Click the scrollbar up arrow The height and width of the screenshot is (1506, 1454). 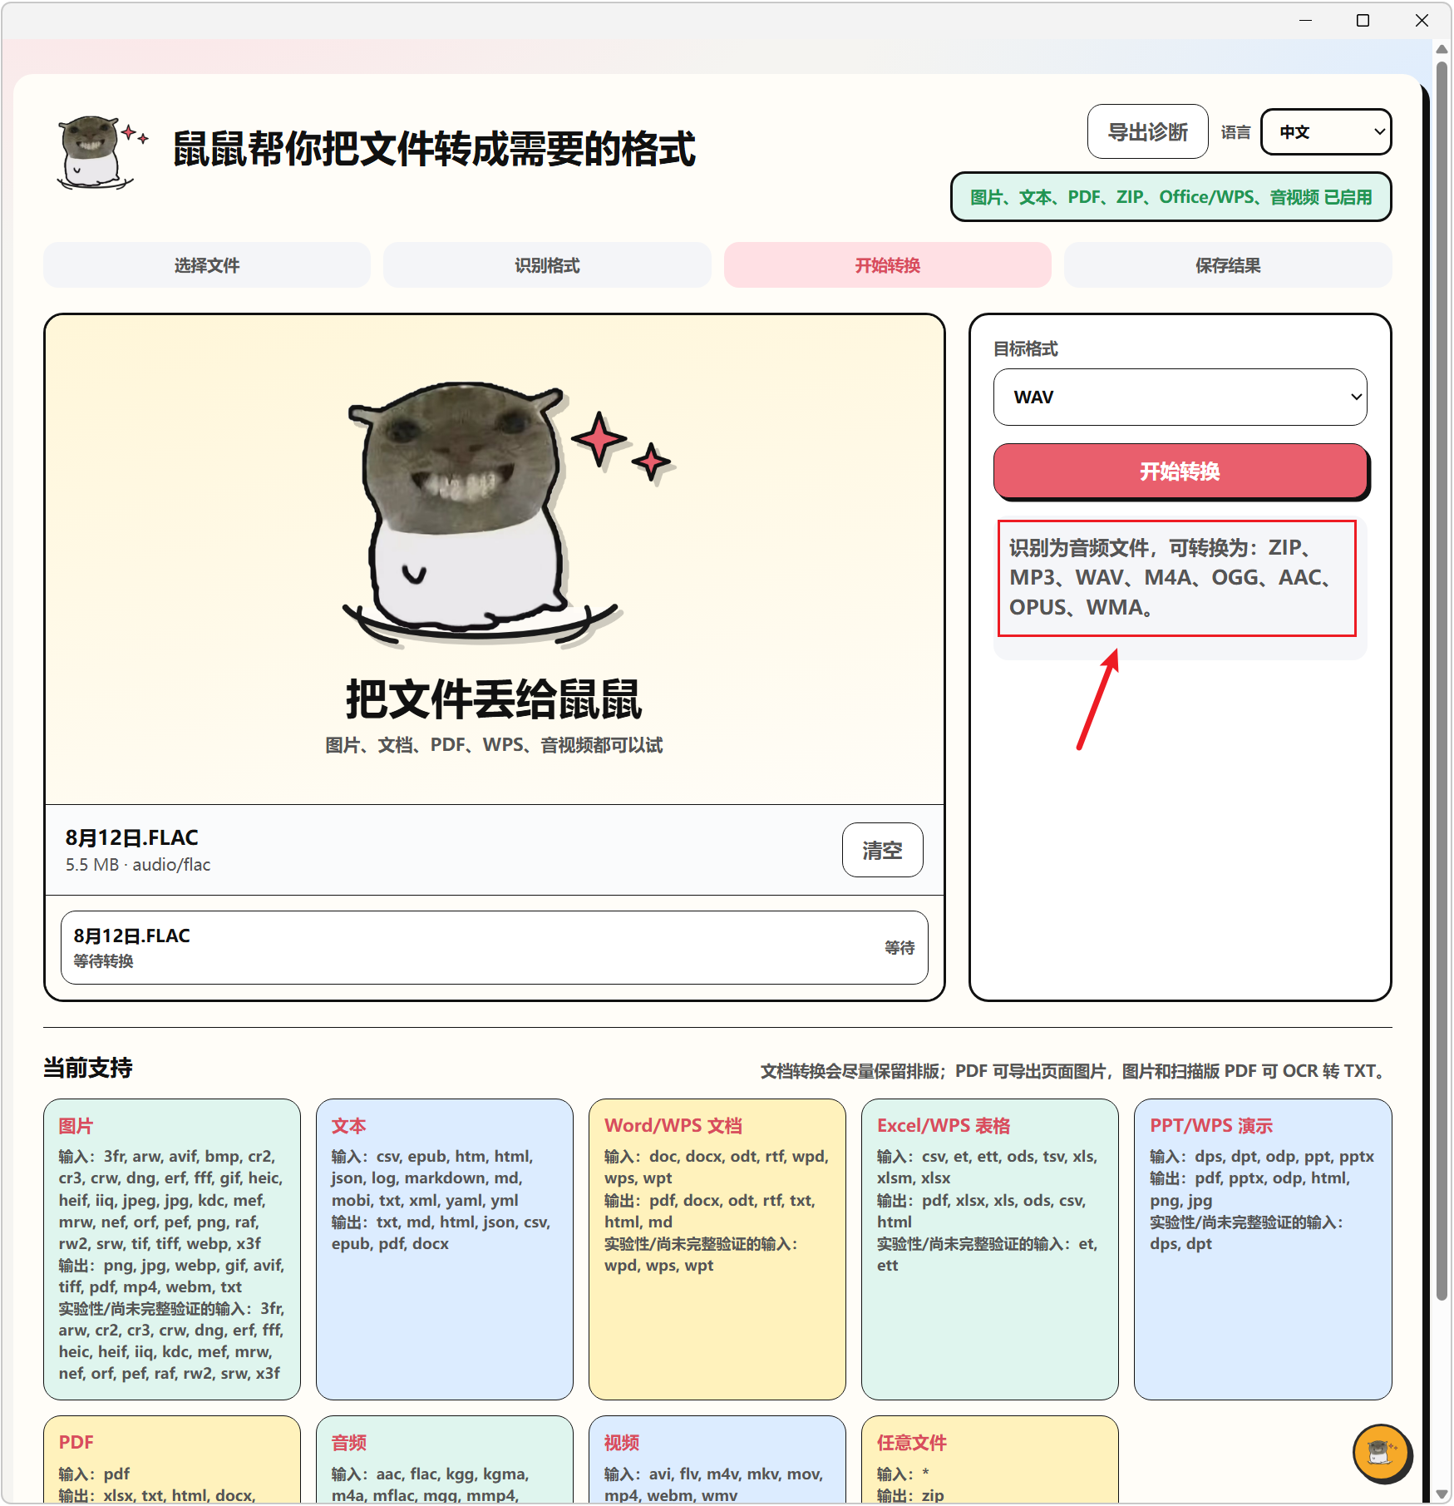(x=1442, y=49)
